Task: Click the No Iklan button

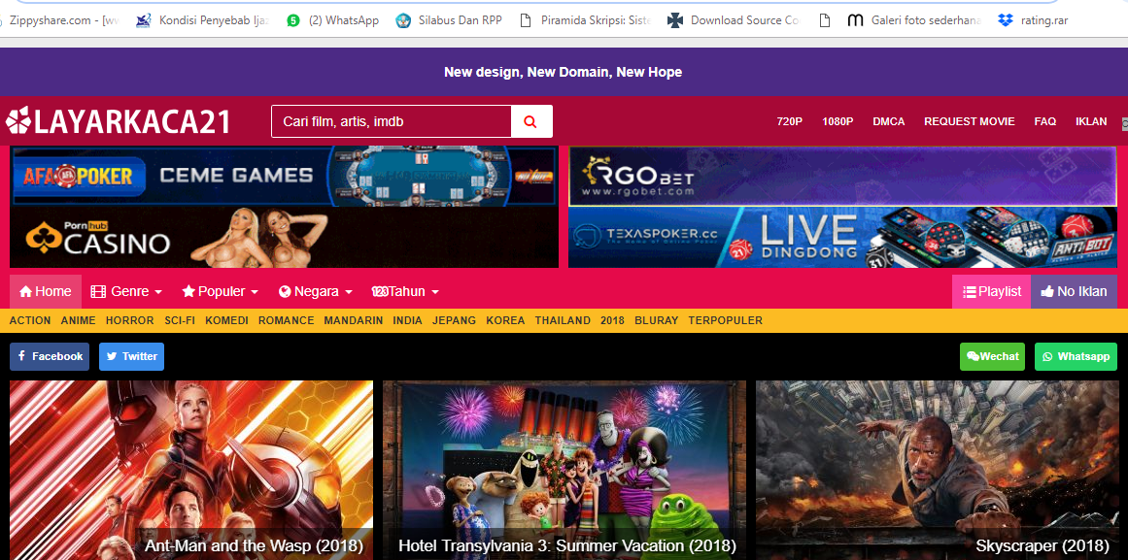Action: pos(1074,292)
